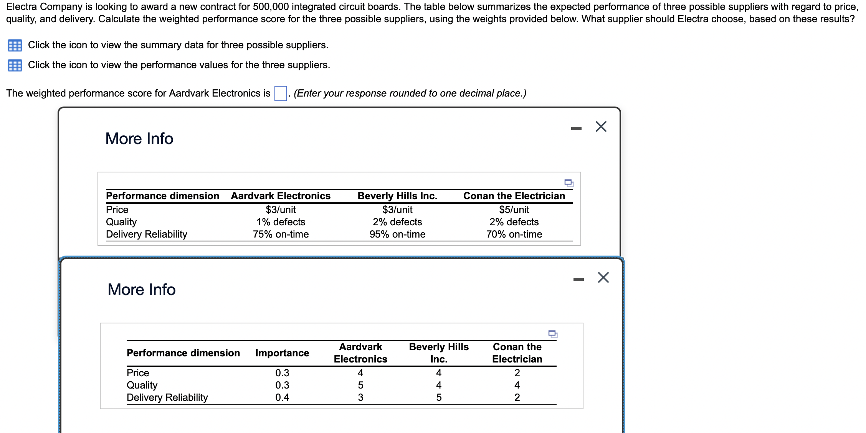The width and height of the screenshot is (866, 433).
Task: Click '1% defects' Aardvark quality cell
Action: pos(281,222)
